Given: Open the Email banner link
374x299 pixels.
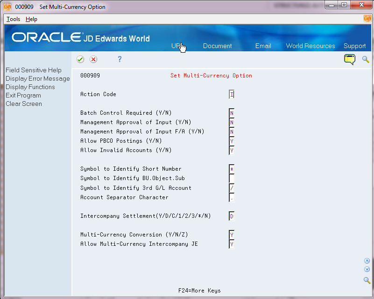Looking at the screenshot, I should pyautogui.click(x=263, y=46).
